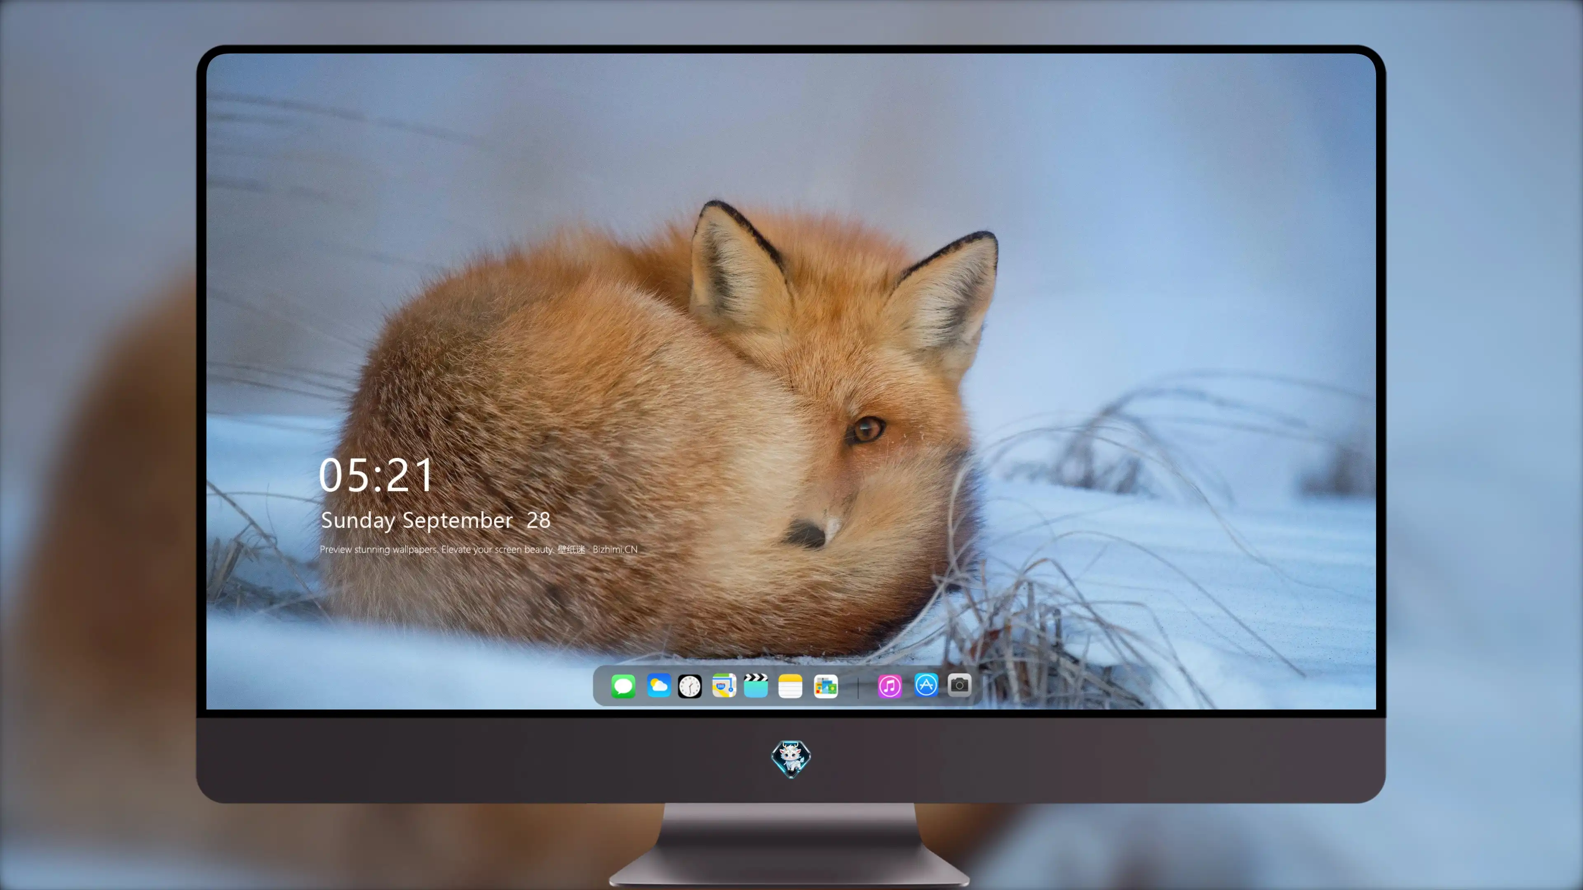Open the yellow Notes app
The image size is (1583, 890).
tap(790, 686)
